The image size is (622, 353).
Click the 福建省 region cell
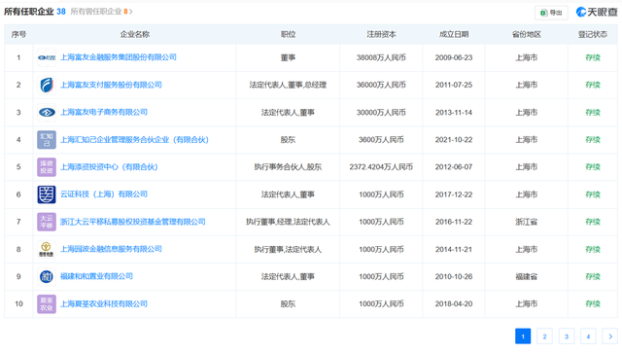click(527, 277)
